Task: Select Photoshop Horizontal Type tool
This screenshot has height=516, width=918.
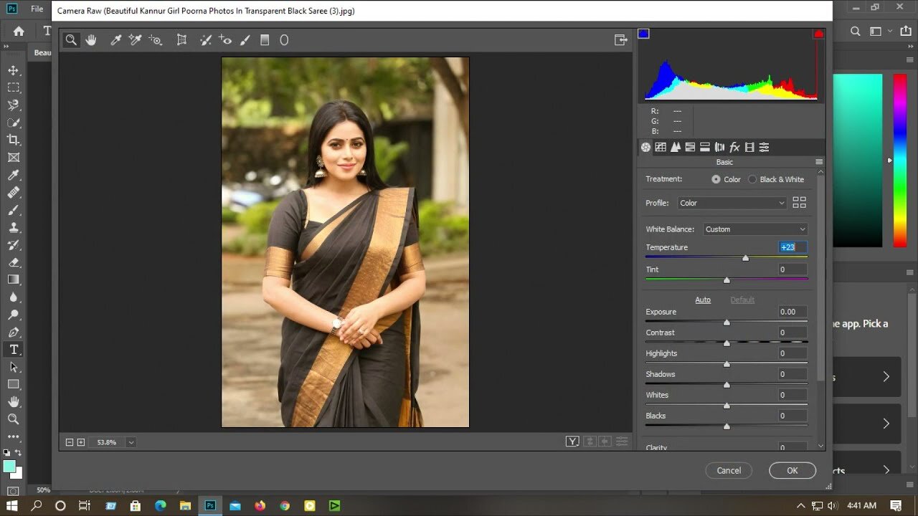Action: click(13, 350)
